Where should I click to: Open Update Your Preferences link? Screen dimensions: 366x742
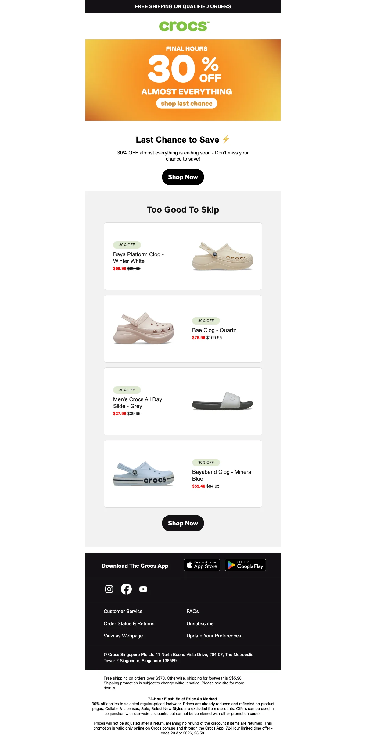click(x=214, y=636)
